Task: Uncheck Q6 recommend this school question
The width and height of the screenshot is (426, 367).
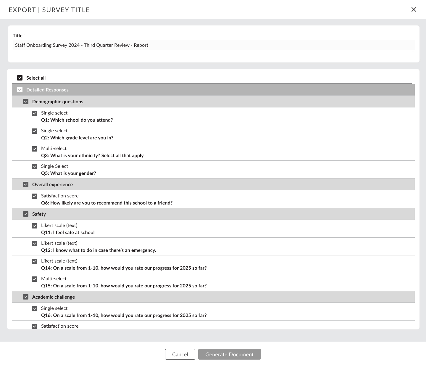Action: 35,196
